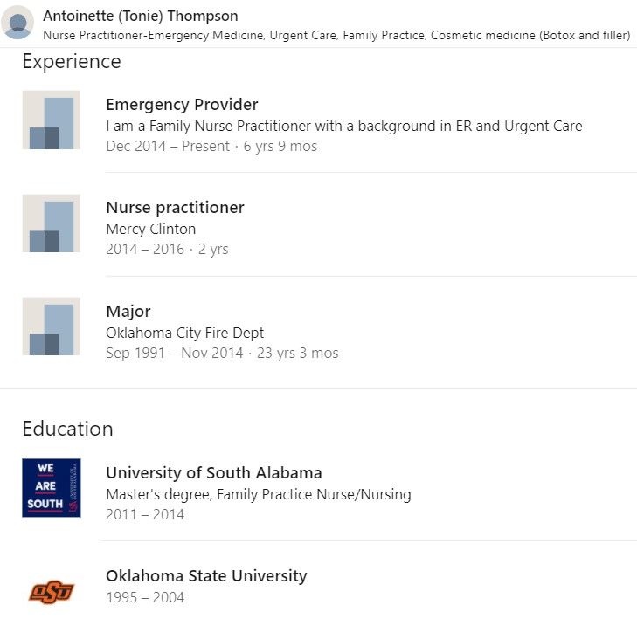Open the Emergency Provider company logo placeholder
637x619 pixels.
point(52,120)
